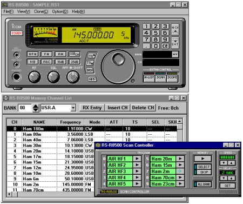Start the AIR HF5 program scan
This screenshot has height=204, width=243.
[137, 184]
